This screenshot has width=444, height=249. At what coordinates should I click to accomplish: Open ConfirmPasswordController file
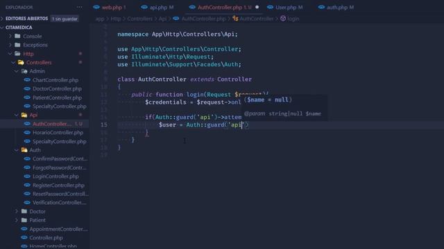(60, 158)
